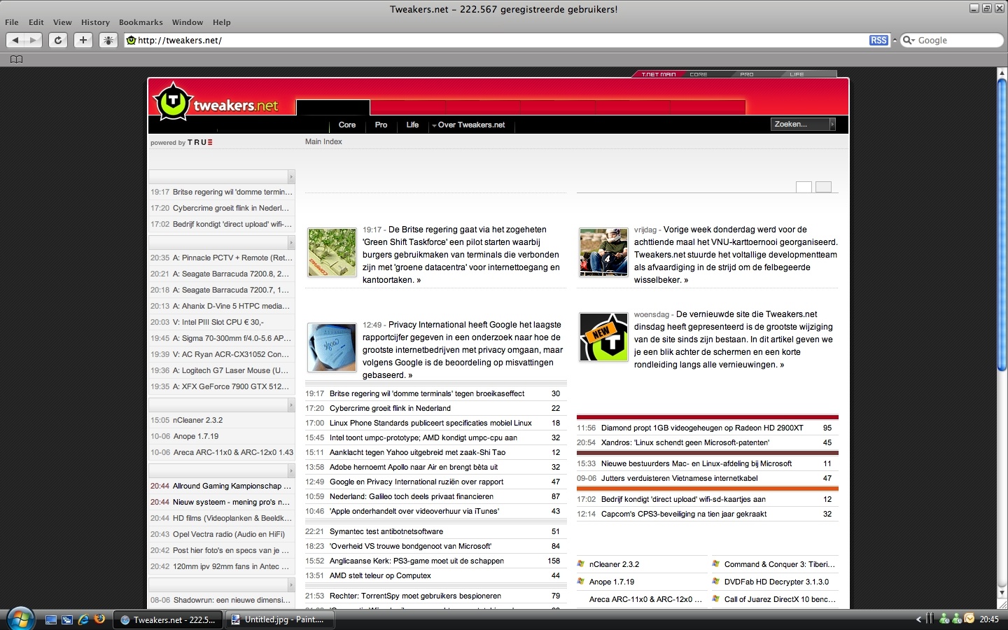Click the Green Shift keyboard article thumbnail
The width and height of the screenshot is (1008, 630).
[332, 253]
